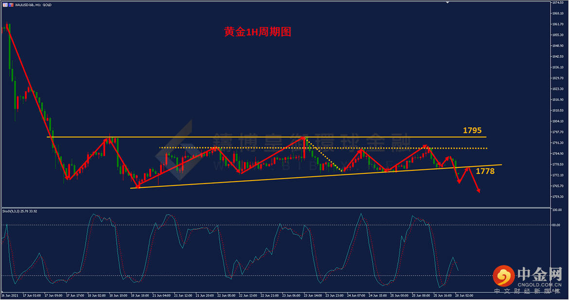Screen dimensions: 569x300
Task: Click the XAUUSD-bib, H1: GOLD chart title
Action: coord(34,5)
